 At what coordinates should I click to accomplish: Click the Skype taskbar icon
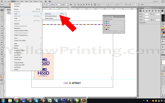point(37,101)
